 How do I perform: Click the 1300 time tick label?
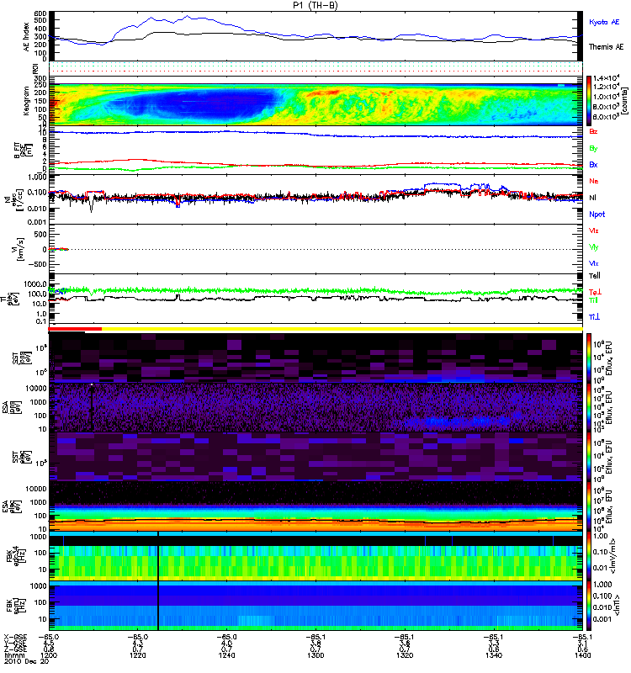point(315,655)
